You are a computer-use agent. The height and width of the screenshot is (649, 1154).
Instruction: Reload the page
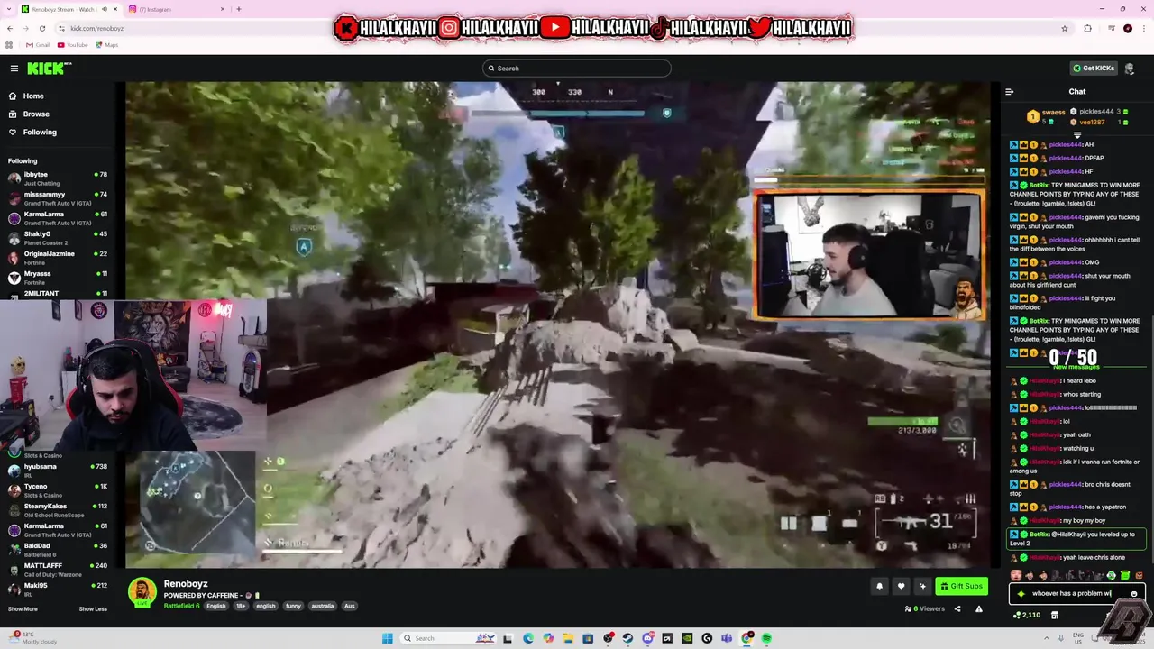[x=41, y=28]
